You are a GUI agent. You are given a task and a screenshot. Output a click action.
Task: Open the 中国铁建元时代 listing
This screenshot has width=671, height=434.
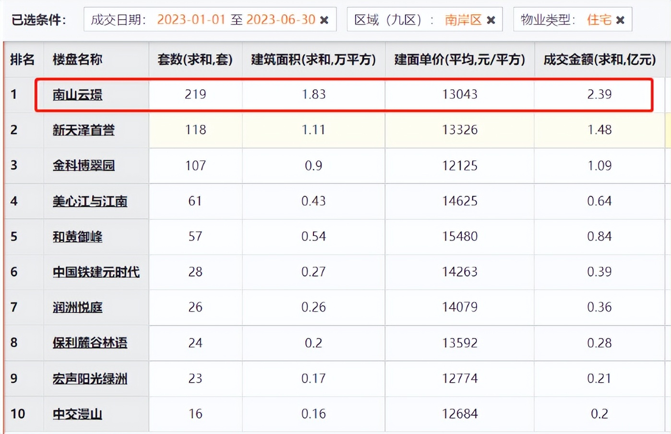(96, 272)
